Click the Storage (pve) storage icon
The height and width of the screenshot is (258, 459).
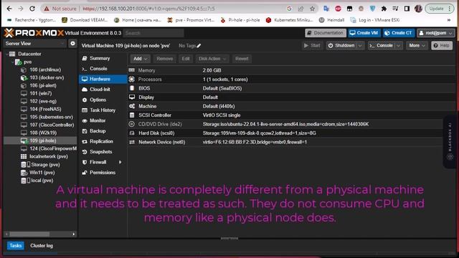26,165
